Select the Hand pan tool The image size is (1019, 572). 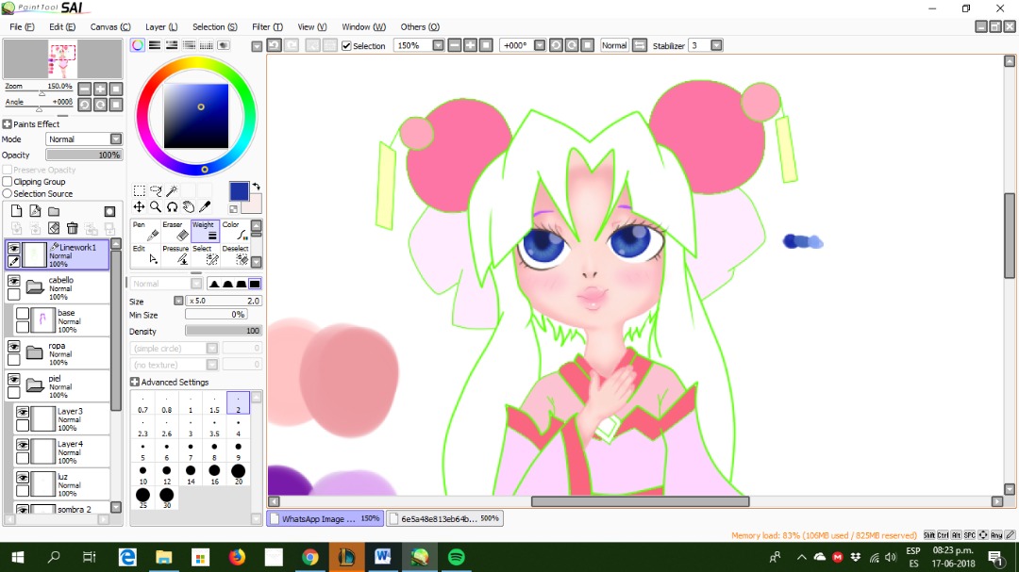189,206
